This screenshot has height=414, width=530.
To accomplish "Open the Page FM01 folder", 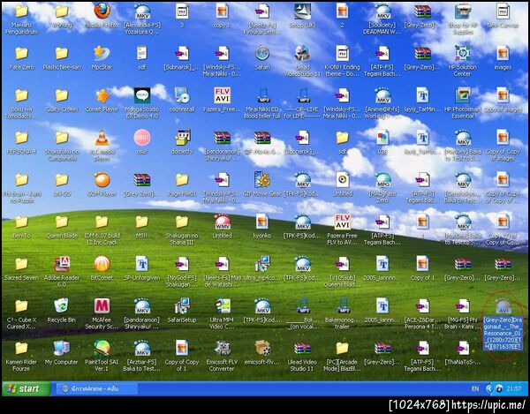I will click(182, 180).
